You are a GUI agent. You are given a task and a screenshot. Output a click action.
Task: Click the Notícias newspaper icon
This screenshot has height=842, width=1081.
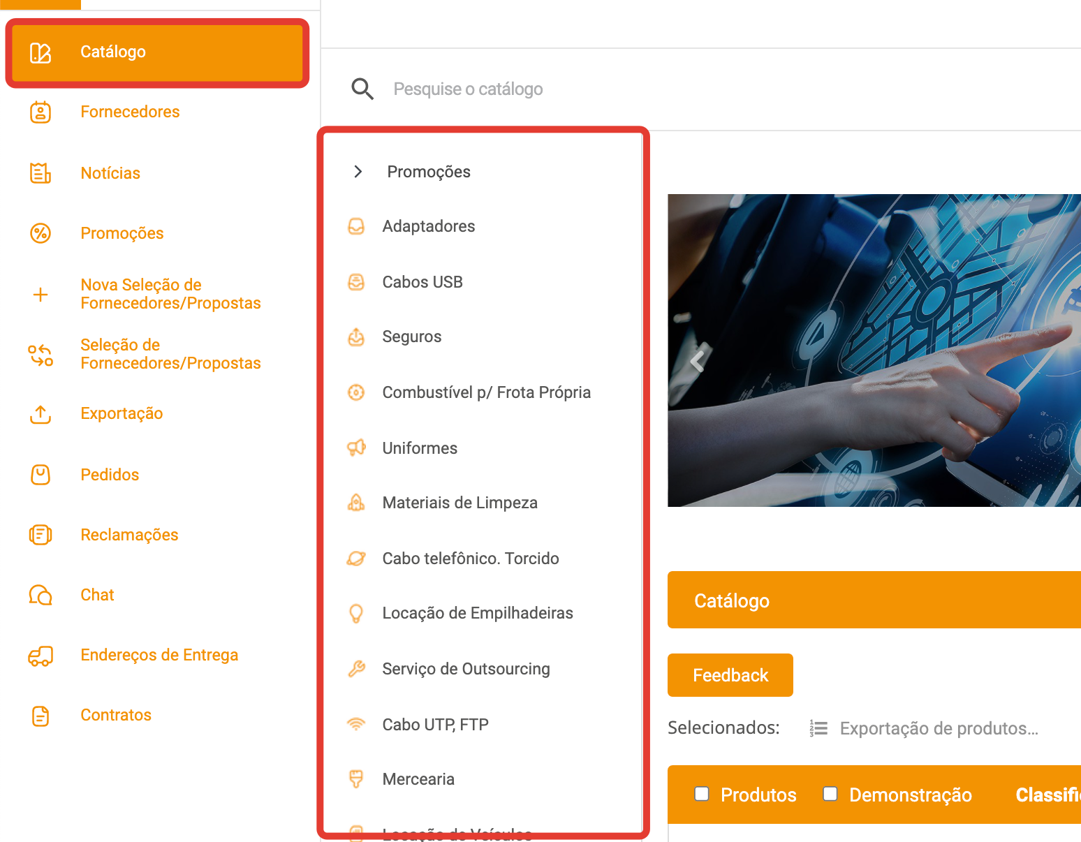[41, 173]
